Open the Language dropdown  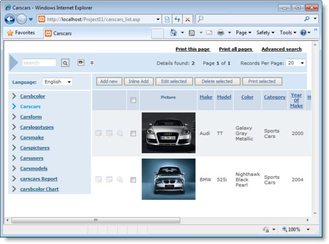point(58,82)
